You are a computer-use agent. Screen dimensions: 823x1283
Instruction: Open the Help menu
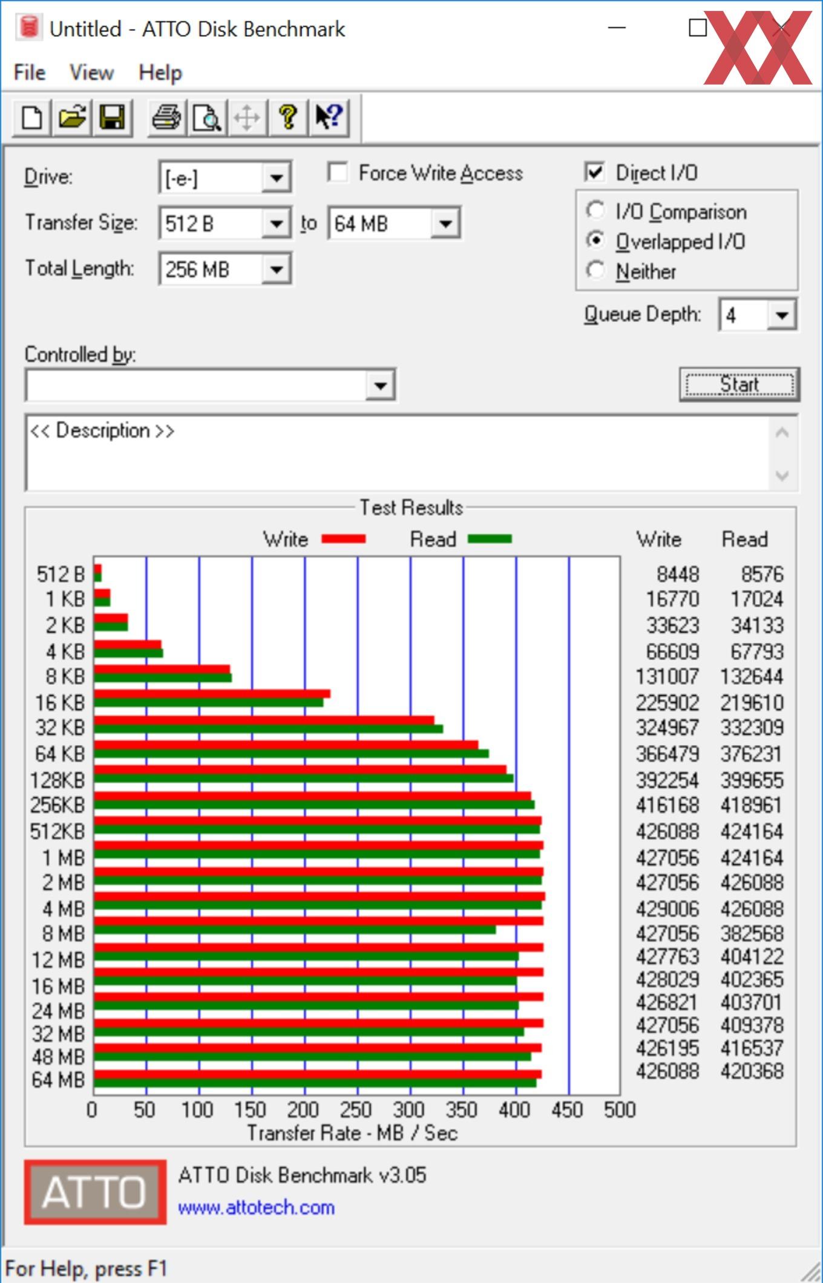point(160,73)
